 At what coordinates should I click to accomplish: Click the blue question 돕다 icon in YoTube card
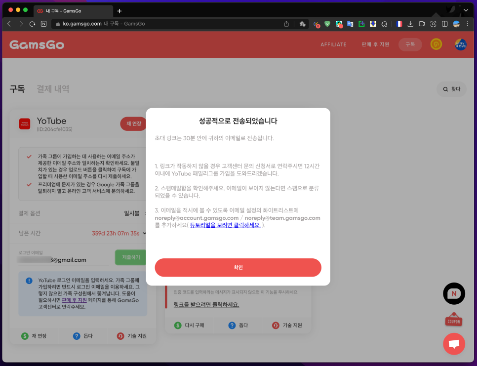tap(77, 336)
